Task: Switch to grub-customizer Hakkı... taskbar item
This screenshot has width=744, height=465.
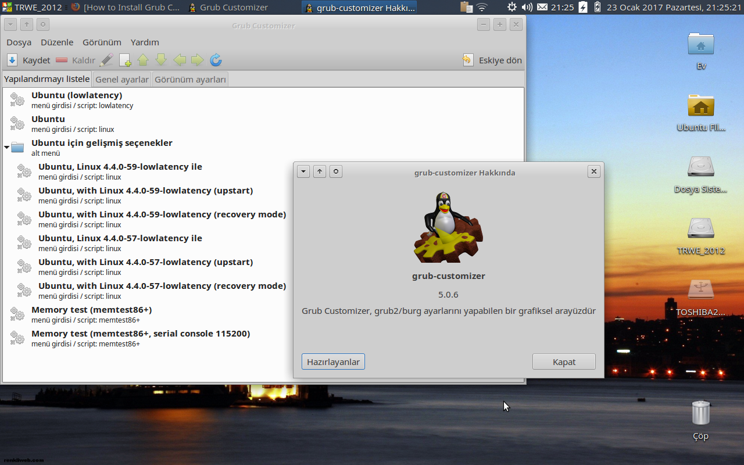Action: click(360, 8)
